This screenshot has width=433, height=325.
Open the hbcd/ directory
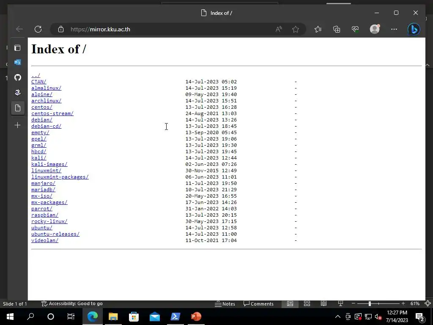pyautogui.click(x=38, y=151)
